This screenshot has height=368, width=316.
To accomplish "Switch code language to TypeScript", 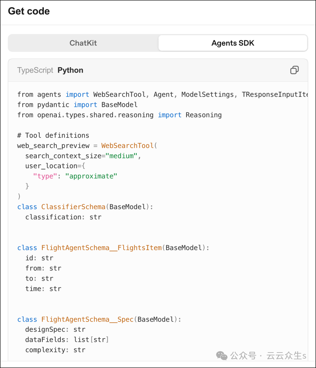I will click(x=35, y=70).
